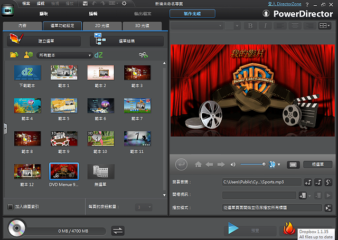Click the scissors refresh icon above templates
338x240 pixels.
click(143, 55)
